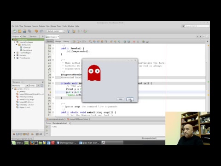Collapse the DemoJanela project node

tap(13, 40)
